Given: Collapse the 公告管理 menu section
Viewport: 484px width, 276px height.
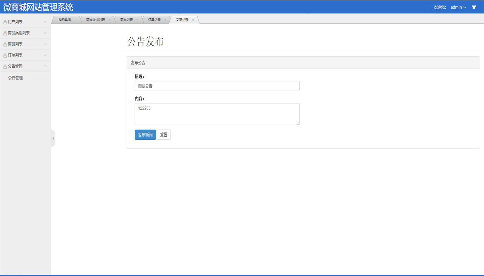Looking at the screenshot, I should [45, 66].
